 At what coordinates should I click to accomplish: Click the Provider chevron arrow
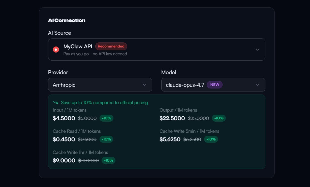point(144,85)
